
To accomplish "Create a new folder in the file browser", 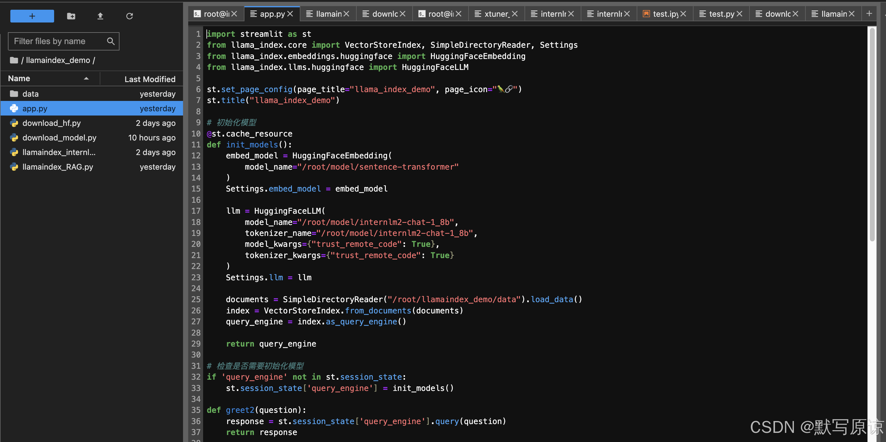I will click(71, 16).
